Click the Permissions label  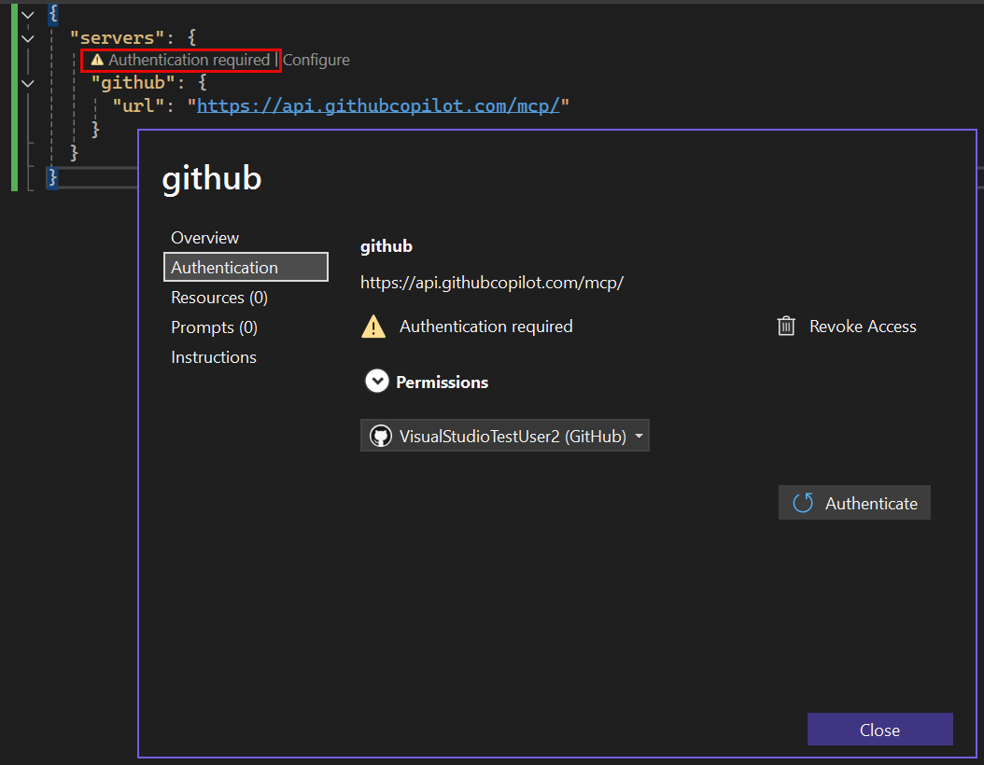[x=442, y=382]
